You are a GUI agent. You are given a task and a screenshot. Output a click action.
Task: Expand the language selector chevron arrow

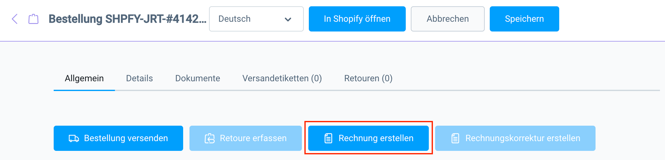[x=288, y=19]
